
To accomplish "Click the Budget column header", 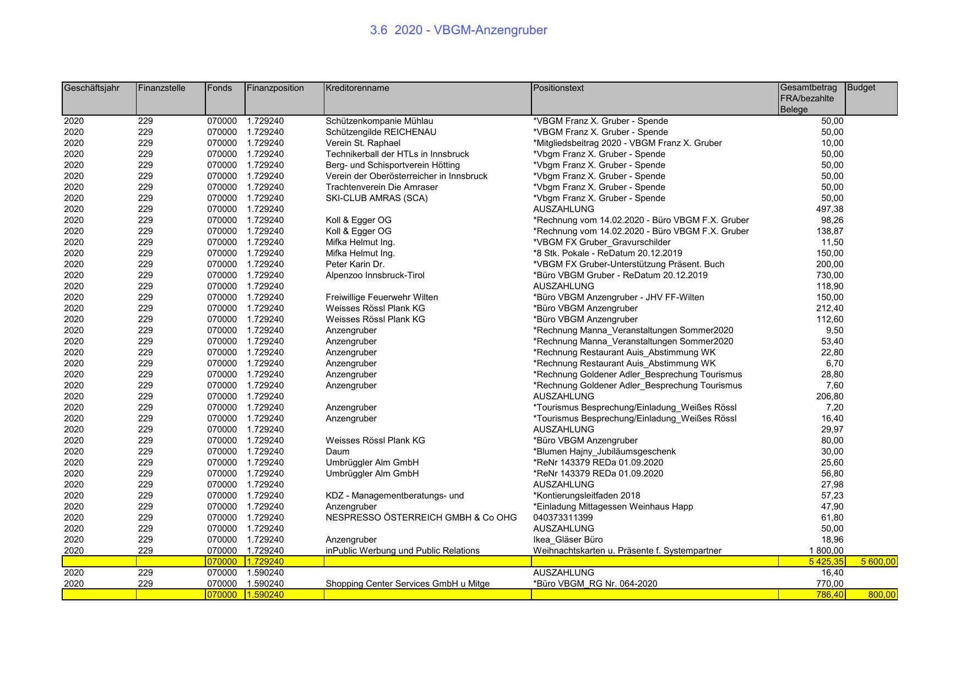I will [x=861, y=88].
